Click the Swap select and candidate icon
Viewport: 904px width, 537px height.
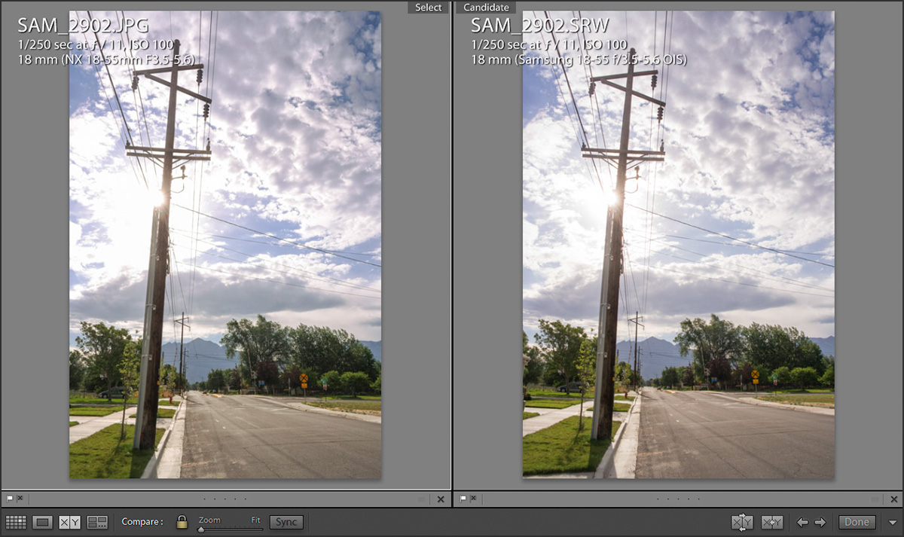[x=742, y=522]
